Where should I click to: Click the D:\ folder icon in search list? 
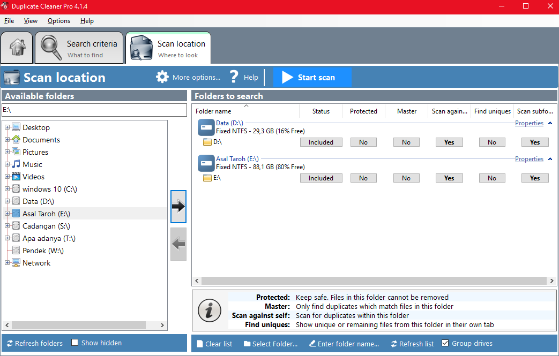[x=207, y=142]
